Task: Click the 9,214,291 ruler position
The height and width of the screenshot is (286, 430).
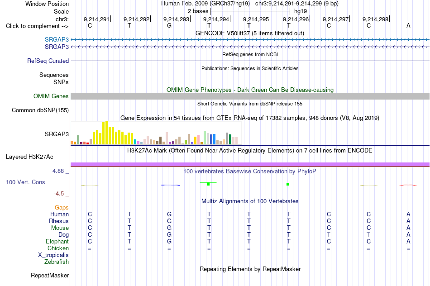Action: pos(96,19)
